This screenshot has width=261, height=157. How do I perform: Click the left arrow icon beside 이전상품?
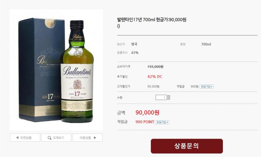click(17, 138)
